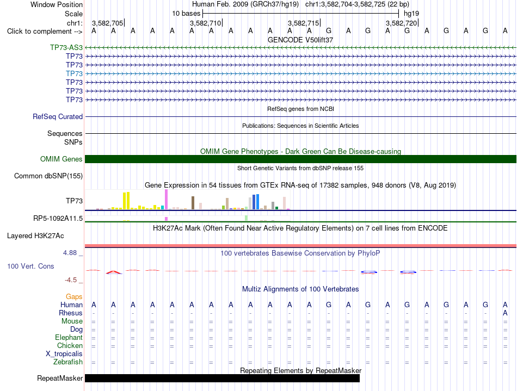The image size is (517, 391).
Task: Click position label 3,582,710 on ruler
Action: 205,23
